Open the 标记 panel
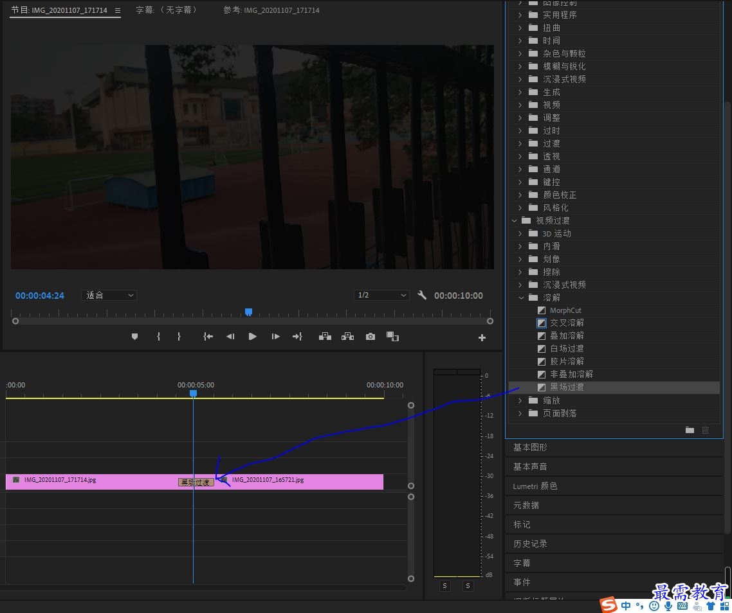The image size is (732, 613). coord(522,524)
